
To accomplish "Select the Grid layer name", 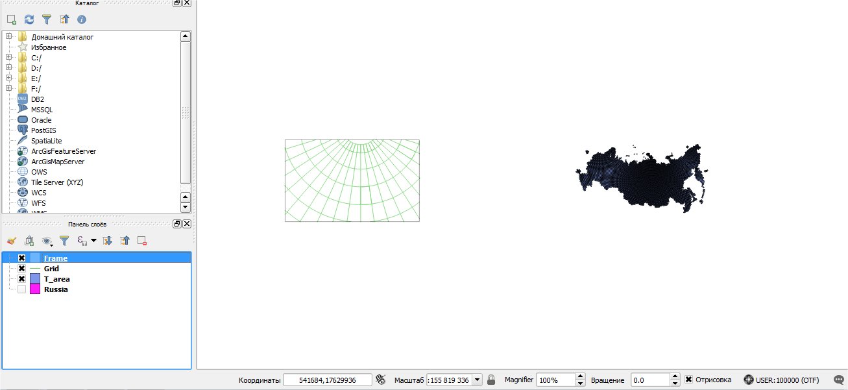I will [x=51, y=269].
